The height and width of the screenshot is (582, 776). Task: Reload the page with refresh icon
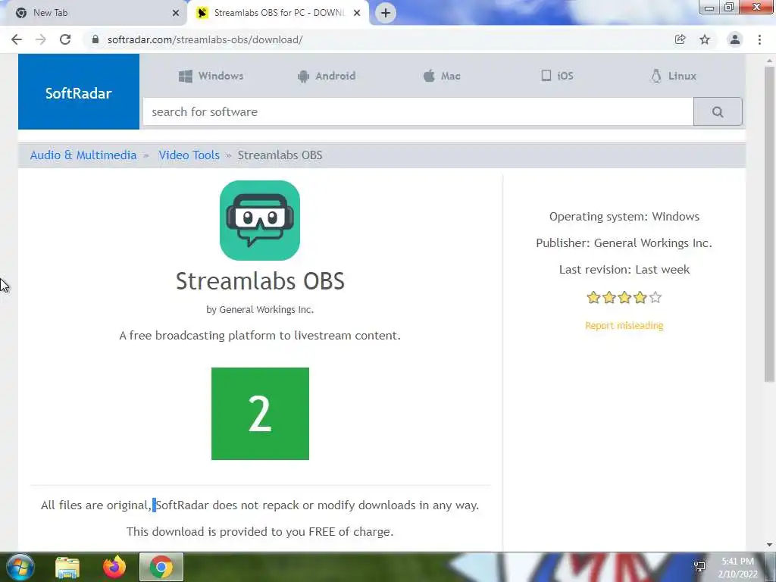pyautogui.click(x=65, y=39)
